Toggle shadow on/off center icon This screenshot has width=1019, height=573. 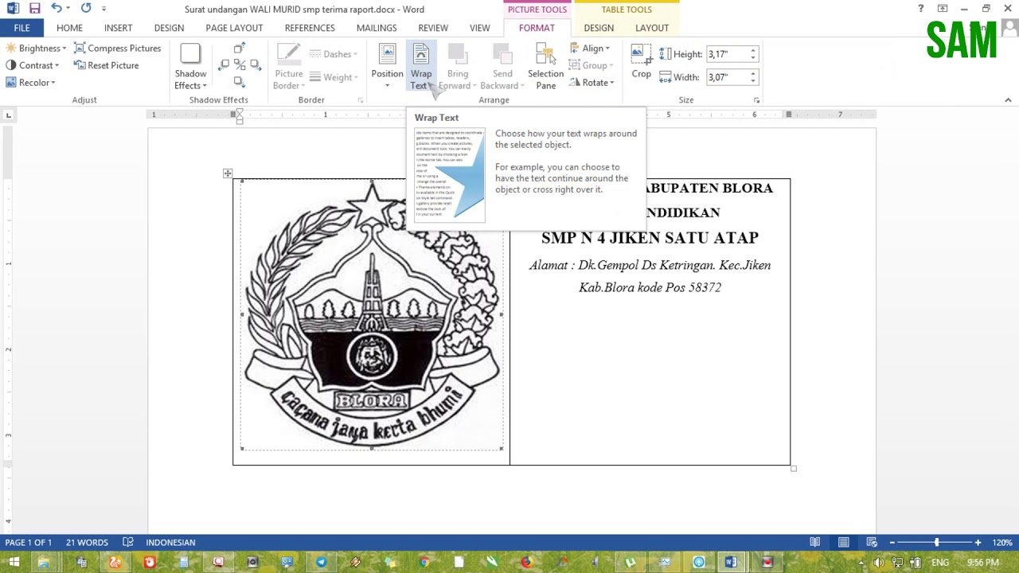(239, 64)
